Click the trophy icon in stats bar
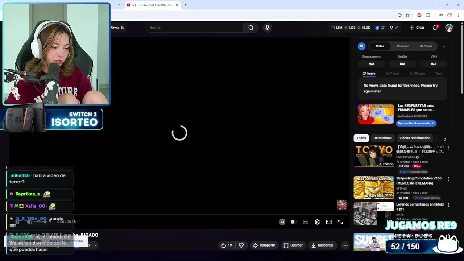The image size is (464, 261). 391,28
